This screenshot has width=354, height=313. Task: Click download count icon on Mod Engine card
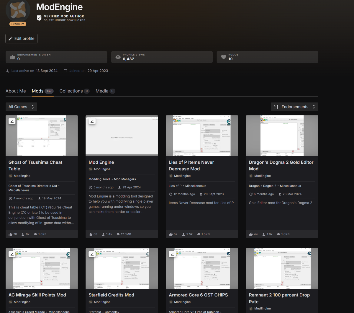click(103, 234)
